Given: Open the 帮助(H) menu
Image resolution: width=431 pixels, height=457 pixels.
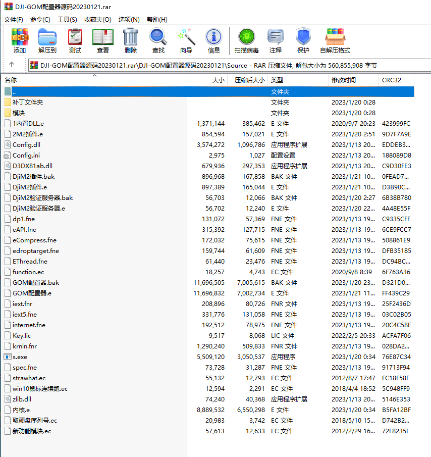Looking at the screenshot, I should [157, 20].
